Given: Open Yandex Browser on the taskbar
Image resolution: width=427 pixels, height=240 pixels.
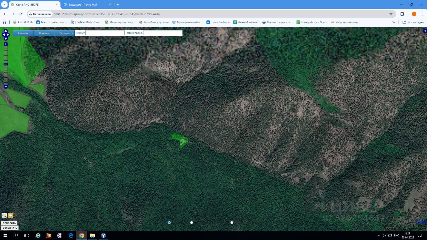Looking at the screenshot, I should tap(103, 235).
